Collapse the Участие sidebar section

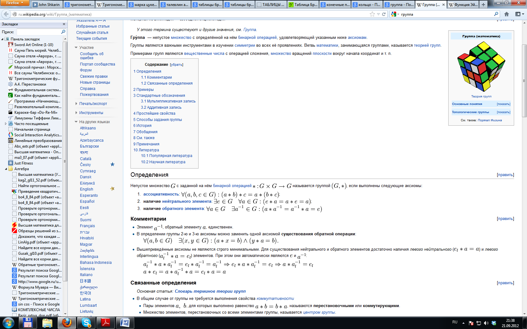(76, 48)
